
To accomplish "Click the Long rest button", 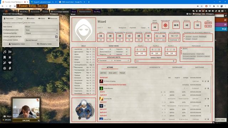I will 208,26.
